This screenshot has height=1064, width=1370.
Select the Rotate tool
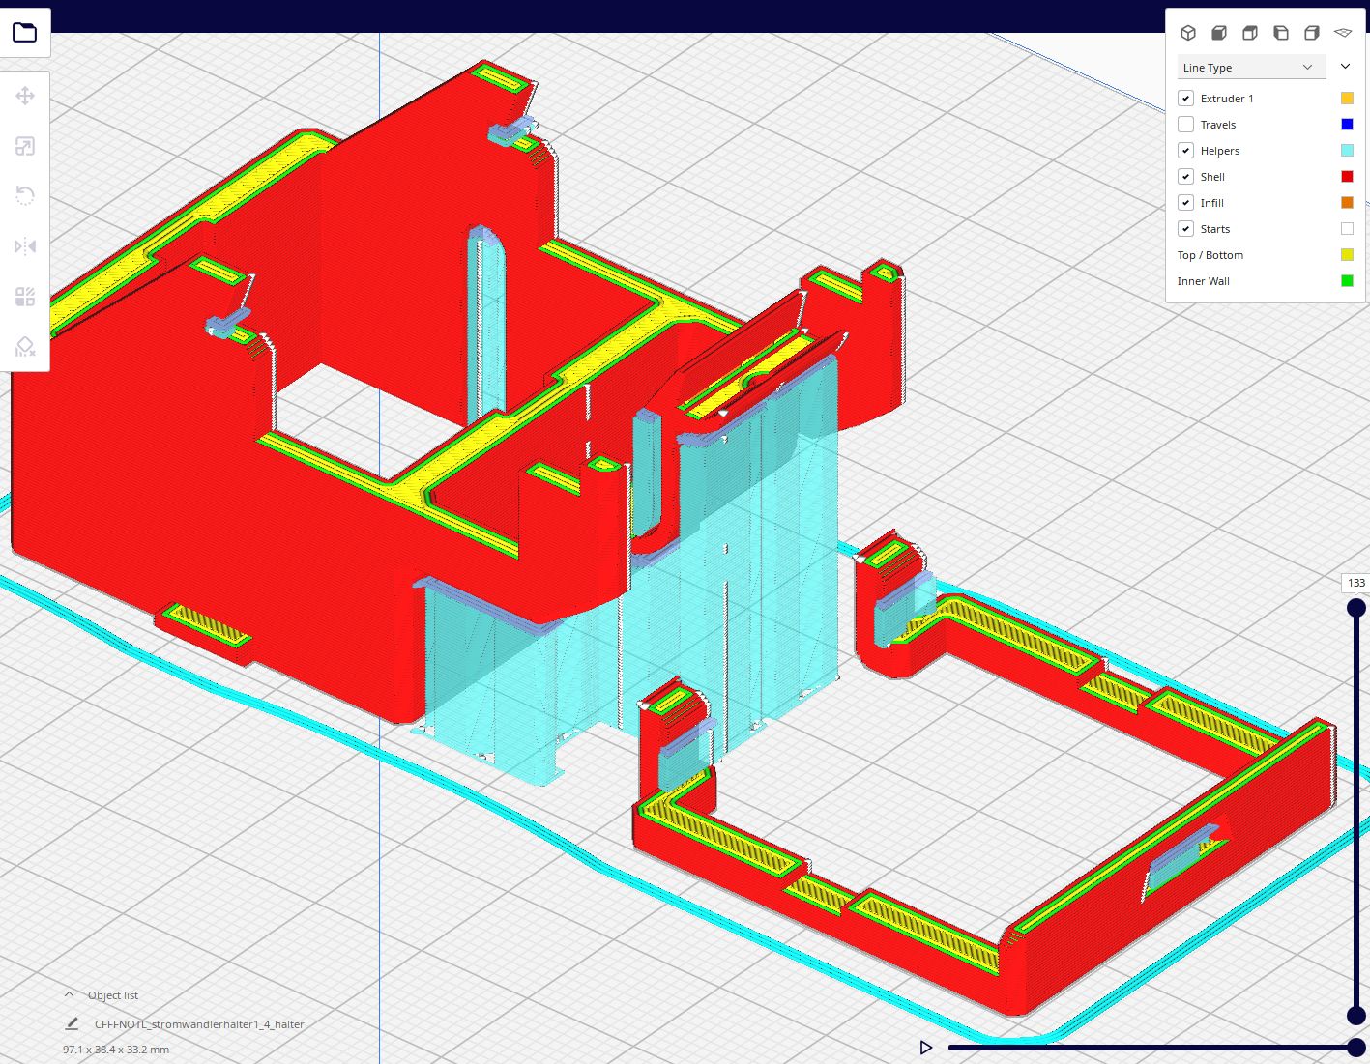tap(25, 196)
